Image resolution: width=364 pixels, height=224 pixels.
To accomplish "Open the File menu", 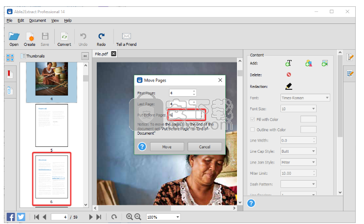I will click(9, 20).
